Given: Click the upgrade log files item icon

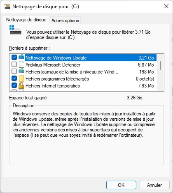Looking at the screenshot, I should [21, 71].
